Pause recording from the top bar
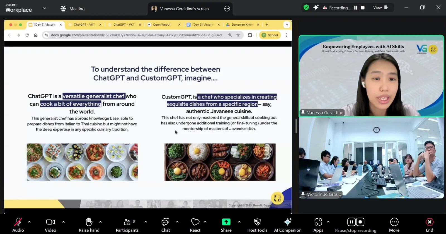446x234 pixels. [356, 8]
